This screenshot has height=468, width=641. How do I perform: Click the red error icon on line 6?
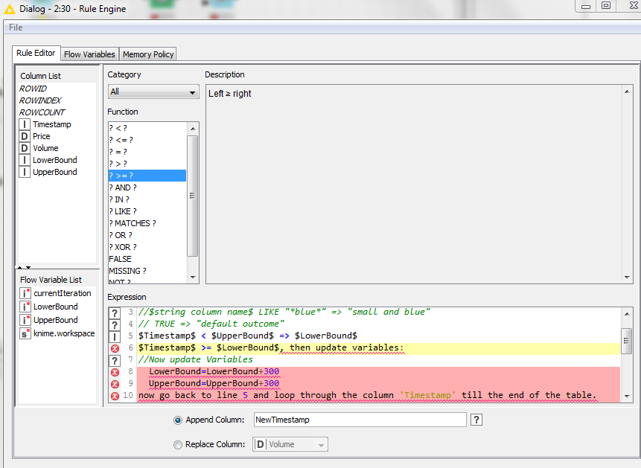pyautogui.click(x=115, y=348)
